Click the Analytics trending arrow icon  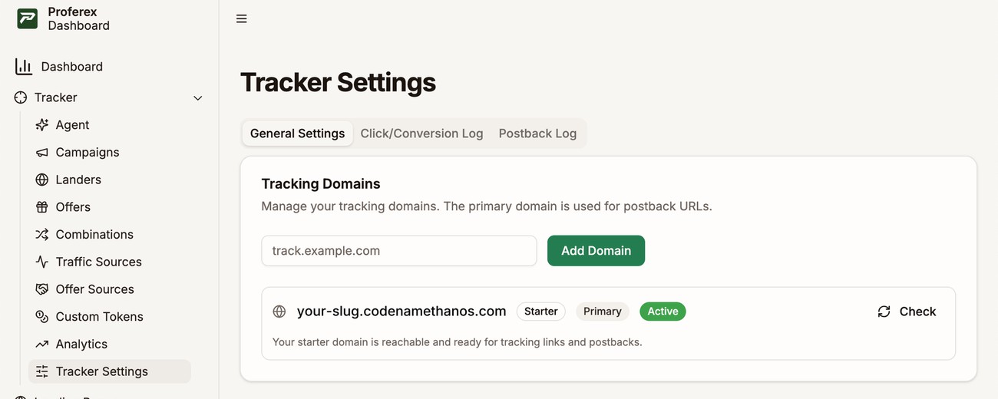pyautogui.click(x=42, y=345)
